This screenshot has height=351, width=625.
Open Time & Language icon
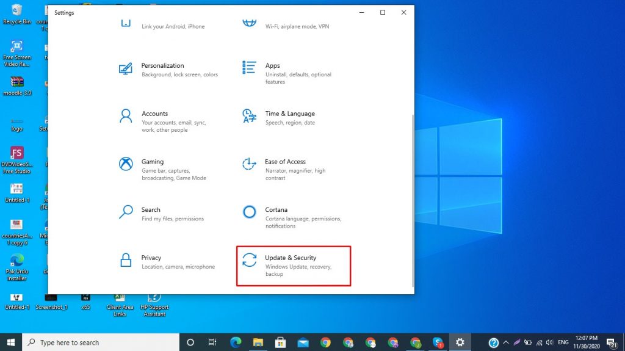[249, 115]
